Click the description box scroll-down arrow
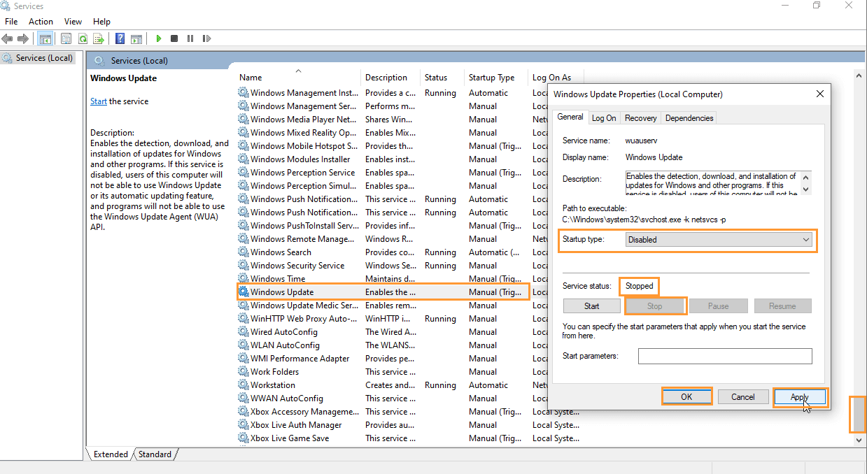This screenshot has height=474, width=867. tap(806, 189)
